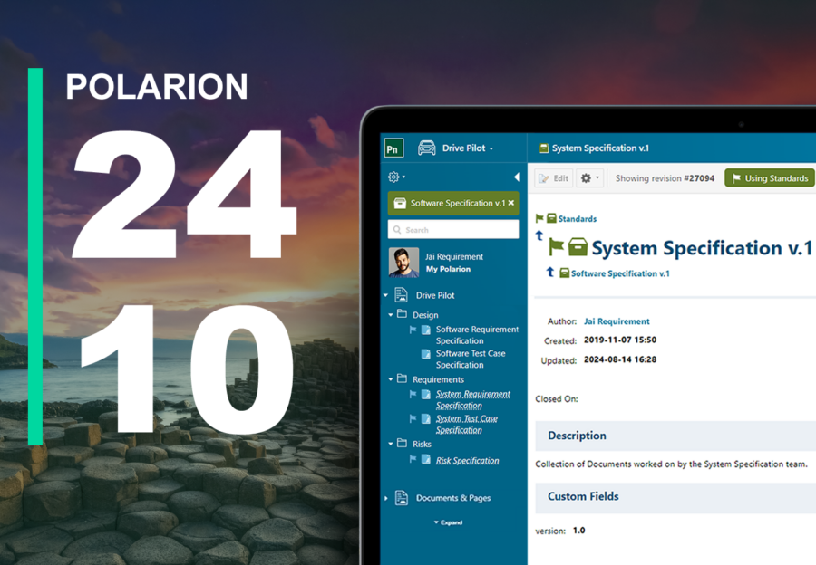
Task: Click the magnifier icon in the Search box
Action: (x=396, y=230)
